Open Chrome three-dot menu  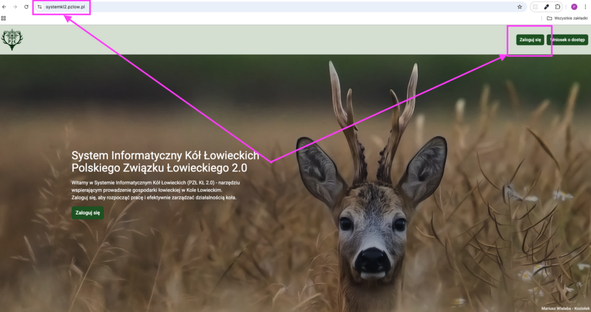(x=585, y=7)
